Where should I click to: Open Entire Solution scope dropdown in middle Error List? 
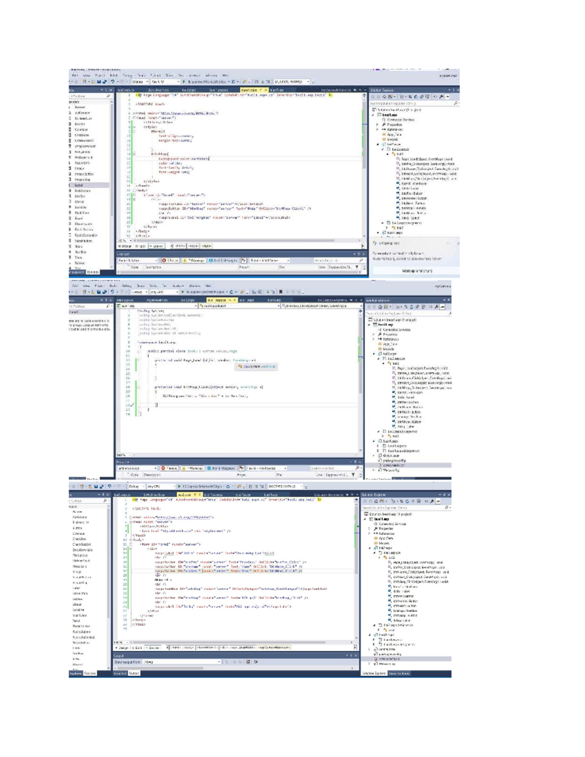click(137, 468)
